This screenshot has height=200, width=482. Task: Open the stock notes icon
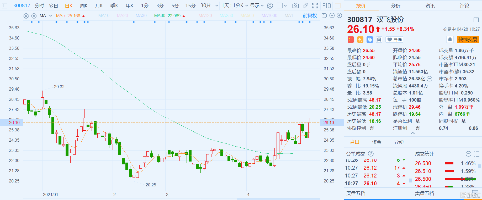pyautogui.click(x=379, y=40)
